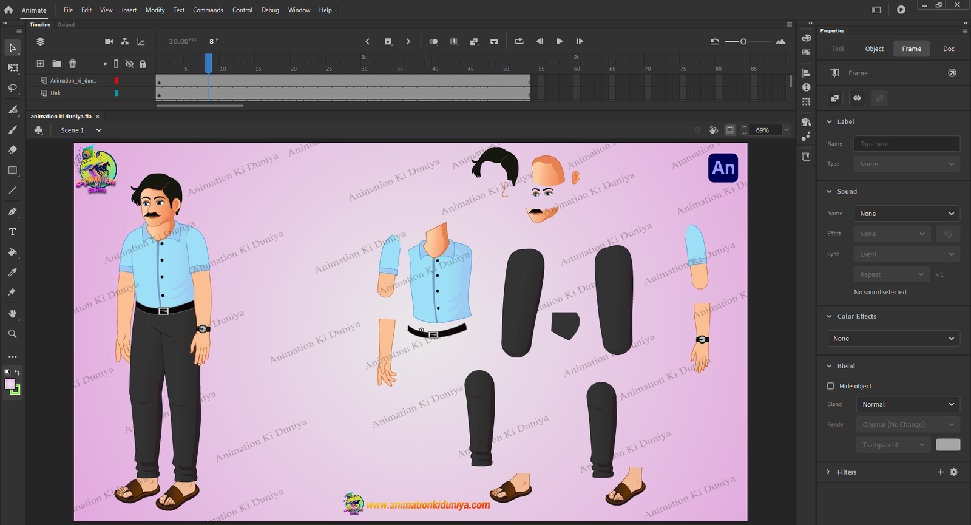
Task: Select the Animation_ki_dun layer
Action: tap(73, 80)
